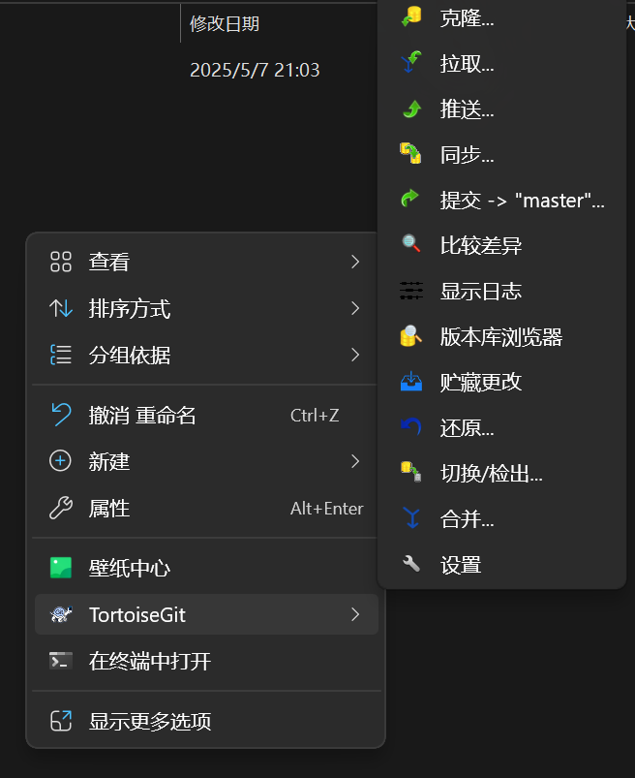Click the 壁纸中心 green icon
The image size is (635, 778).
[x=60, y=570]
